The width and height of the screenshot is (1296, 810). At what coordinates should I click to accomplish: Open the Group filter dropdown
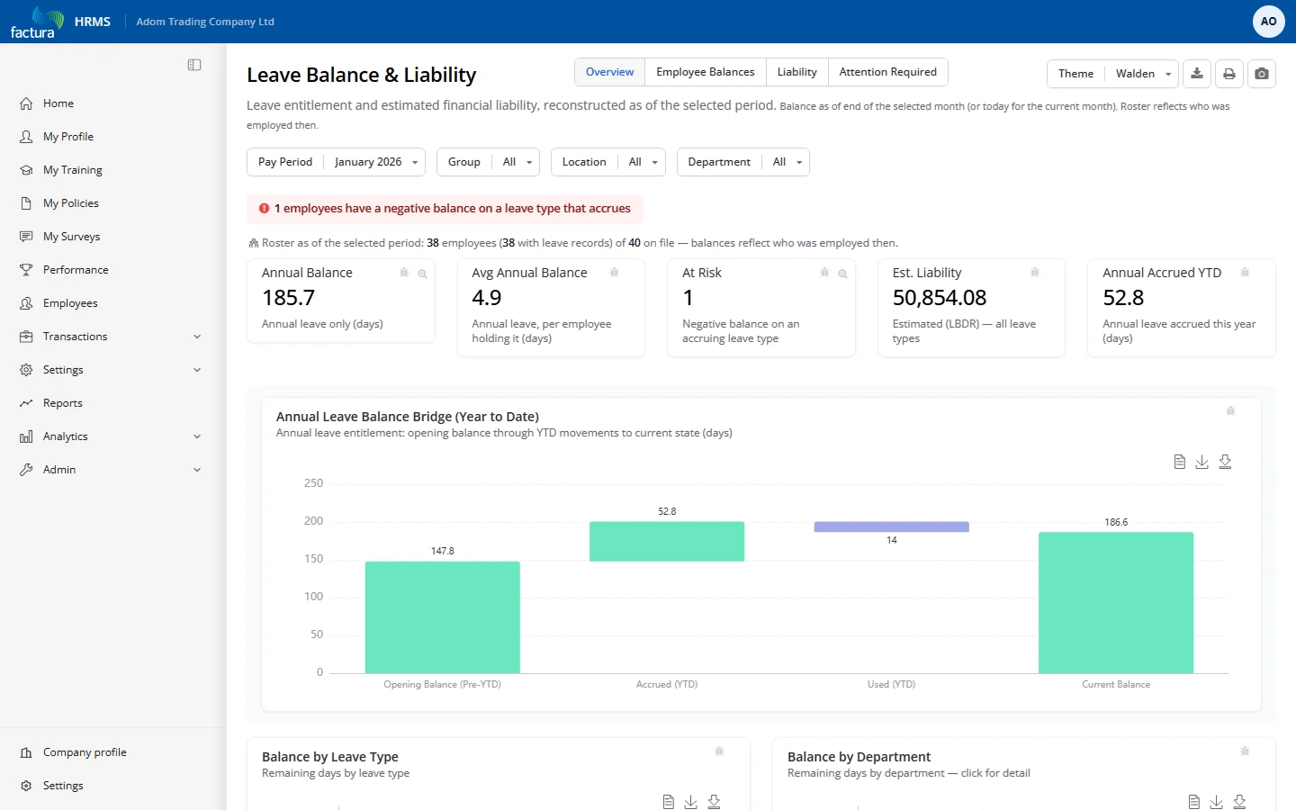[x=488, y=162]
